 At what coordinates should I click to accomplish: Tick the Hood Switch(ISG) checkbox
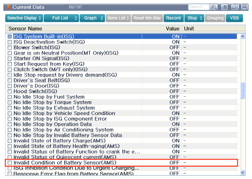[10, 91]
